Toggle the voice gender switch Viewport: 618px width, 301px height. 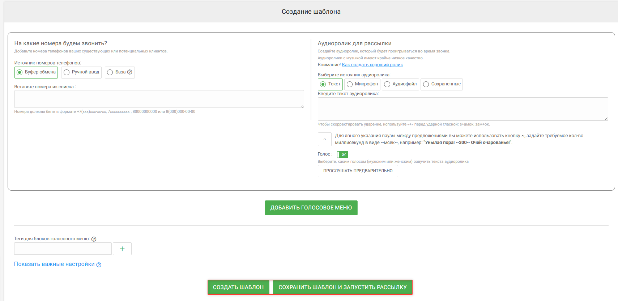pos(342,154)
